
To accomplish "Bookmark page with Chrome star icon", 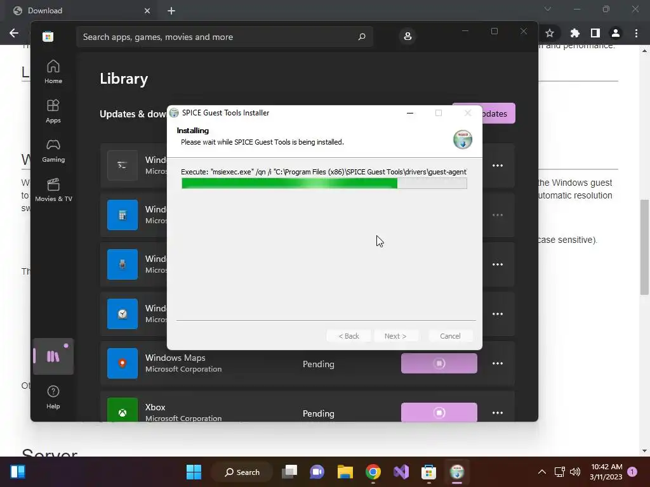I will tap(550, 33).
